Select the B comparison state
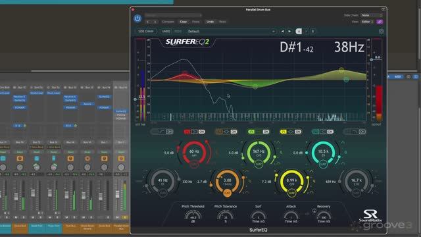 click(x=313, y=32)
